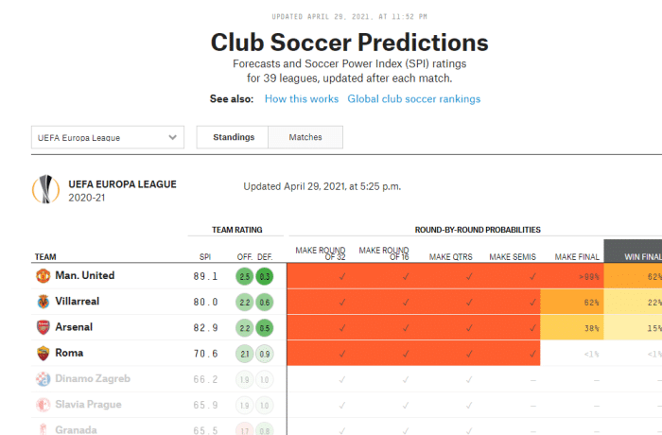
Task: Click the Villarreal club crest
Action: click(x=44, y=302)
